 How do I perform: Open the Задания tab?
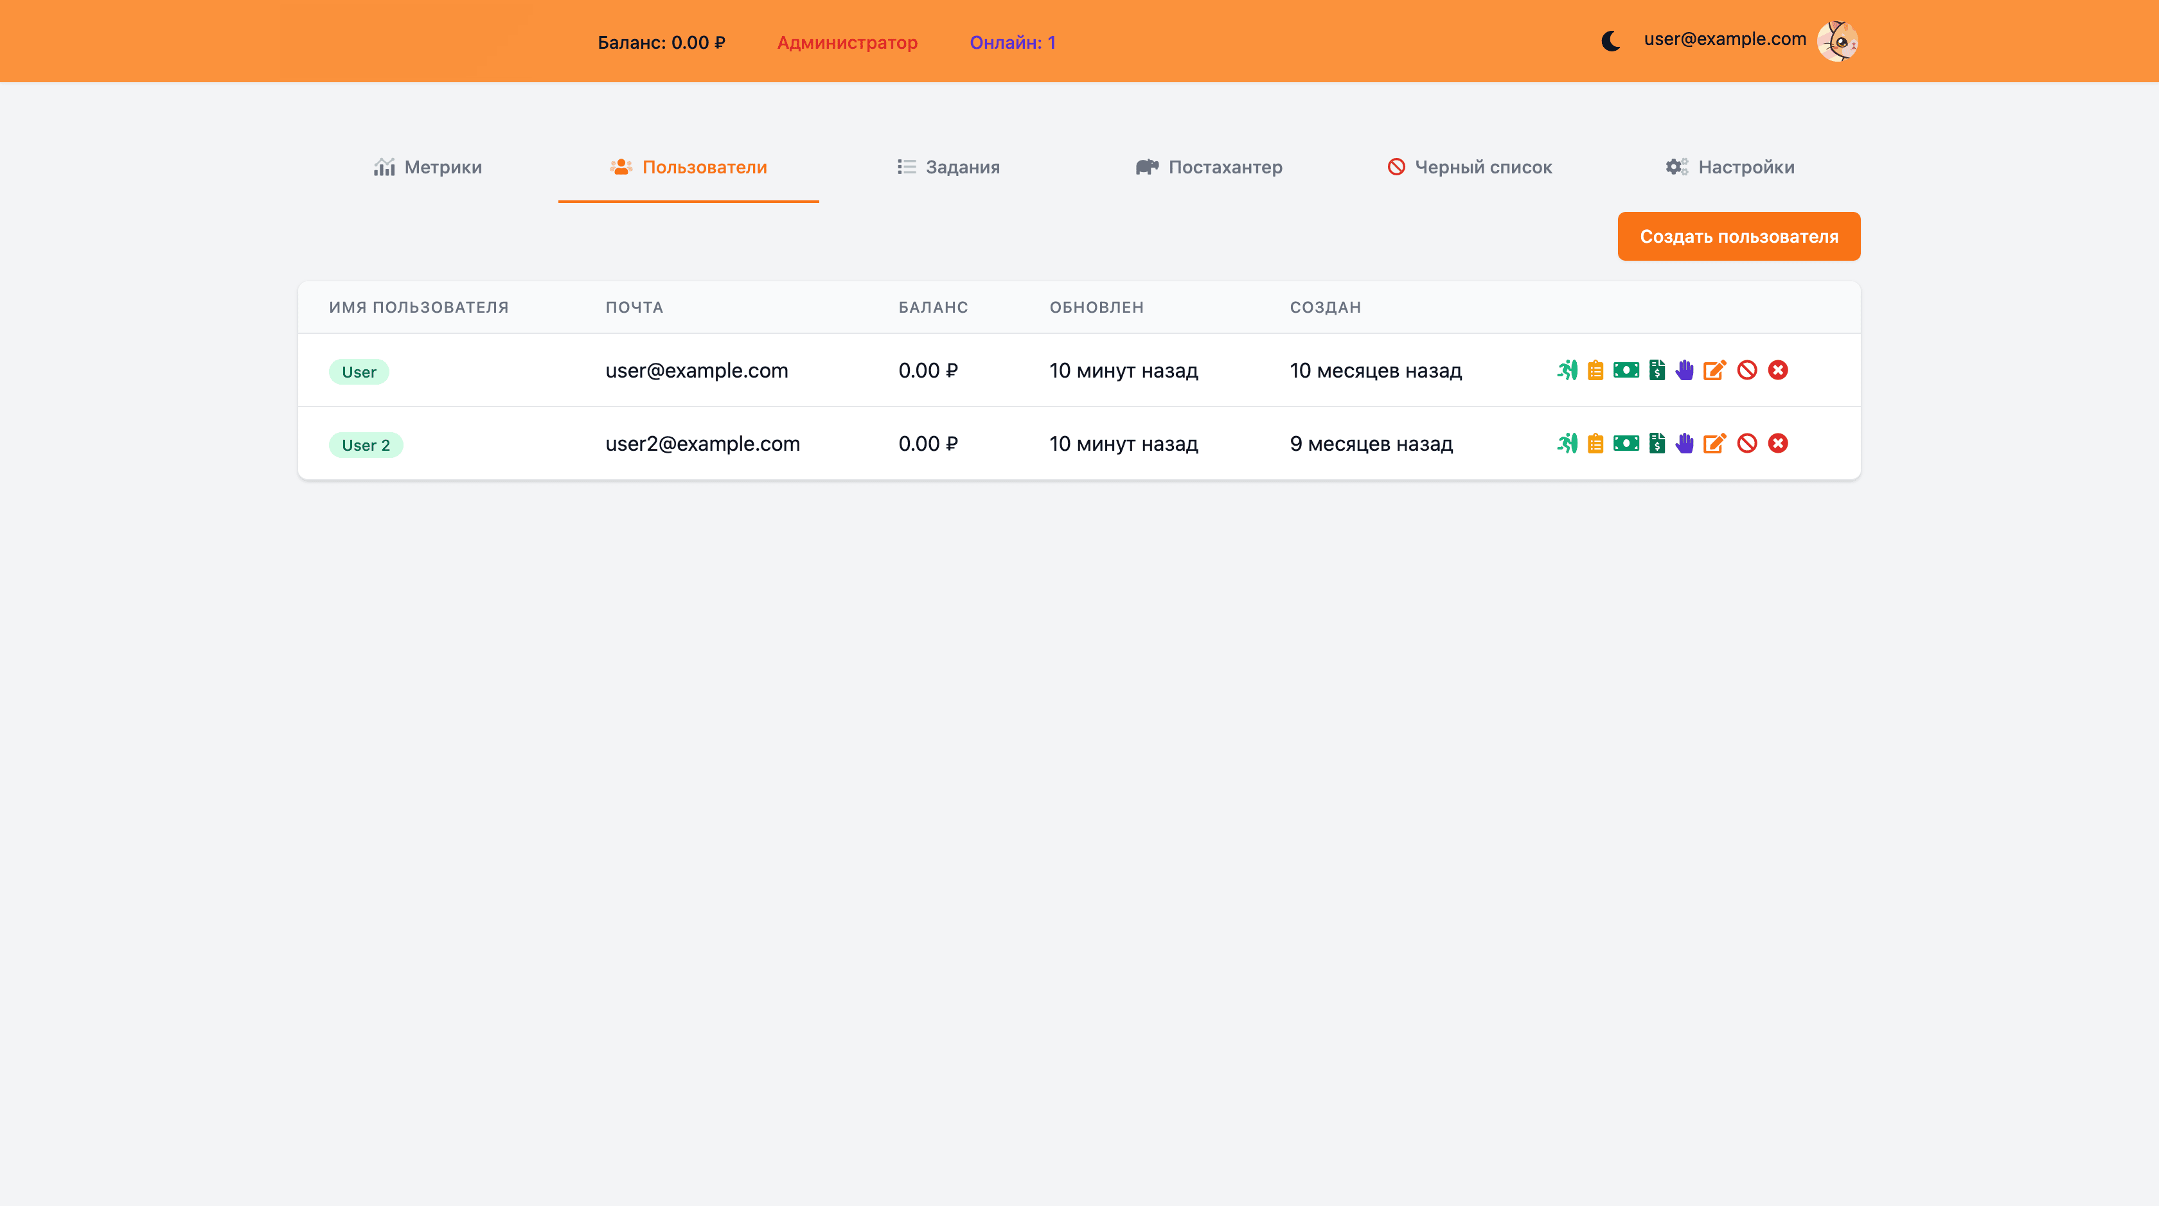coord(948,167)
